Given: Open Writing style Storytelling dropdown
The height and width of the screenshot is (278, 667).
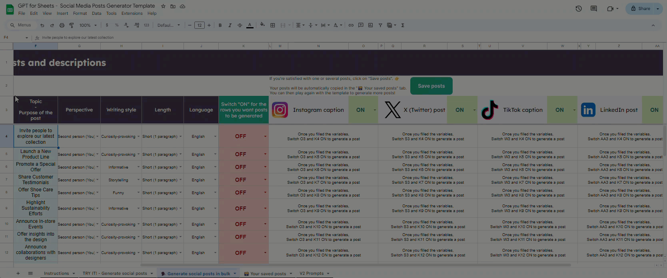Looking at the screenshot, I should click(139, 180).
